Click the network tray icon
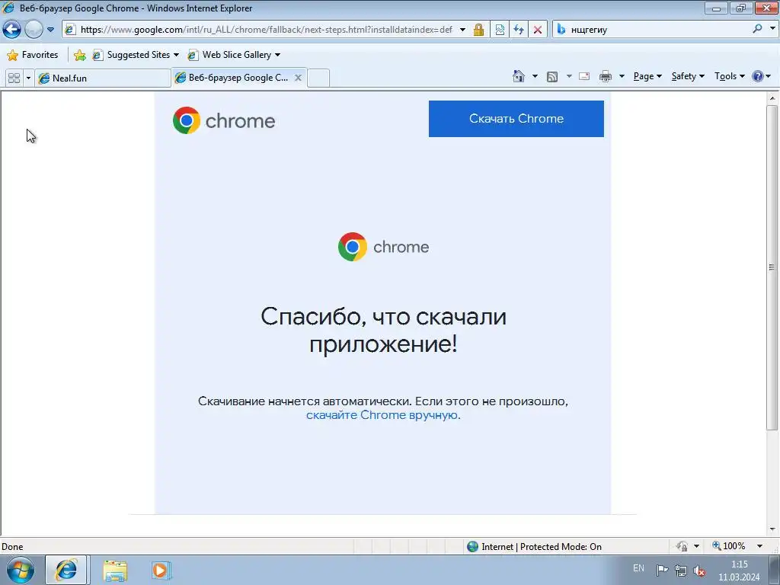Image resolution: width=780 pixels, height=585 pixels. [680, 571]
